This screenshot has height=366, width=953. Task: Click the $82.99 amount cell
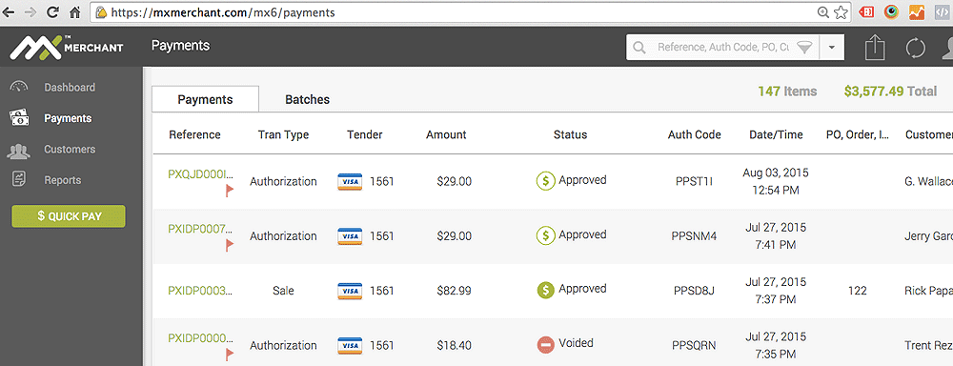(x=454, y=291)
